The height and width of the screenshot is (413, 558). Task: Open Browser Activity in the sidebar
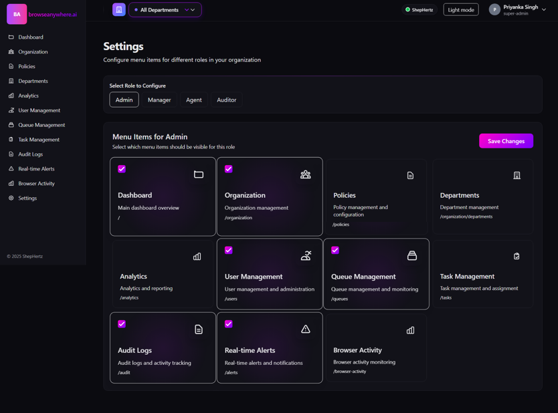click(36, 183)
